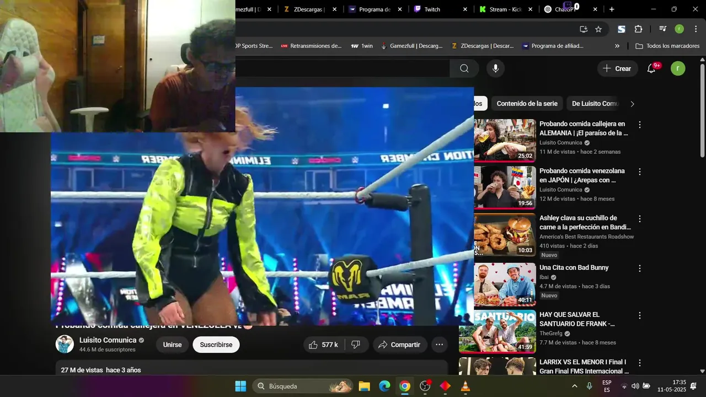Show more filter chips with right arrow
The height and width of the screenshot is (397, 706).
click(x=632, y=104)
